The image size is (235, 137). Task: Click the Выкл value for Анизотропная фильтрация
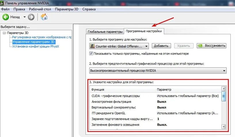tap(162, 102)
